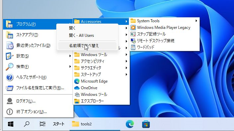Click the Store Apps (ストアアプリ) icon
The width and height of the screenshot is (234, 131).
(x=9, y=35)
